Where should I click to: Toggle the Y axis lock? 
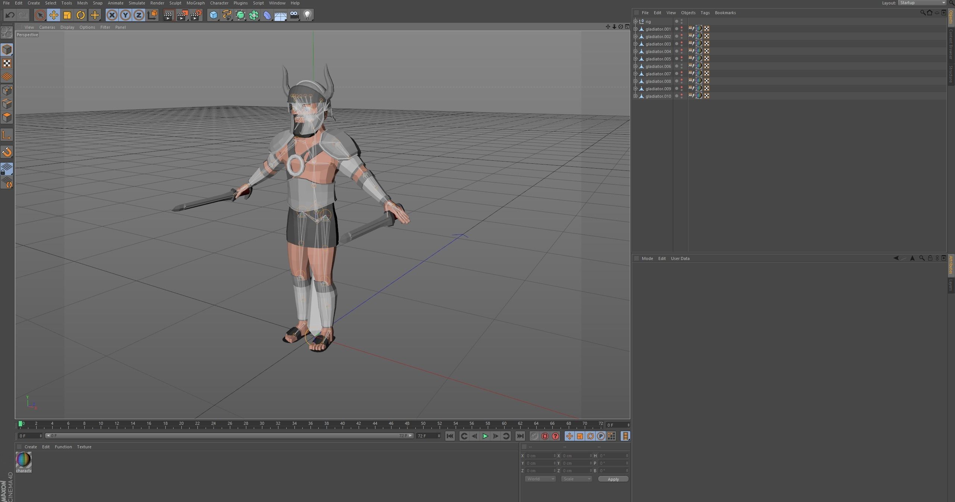[125, 15]
